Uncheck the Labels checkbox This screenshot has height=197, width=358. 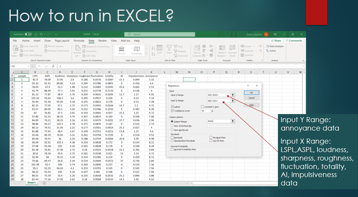coord(172,107)
